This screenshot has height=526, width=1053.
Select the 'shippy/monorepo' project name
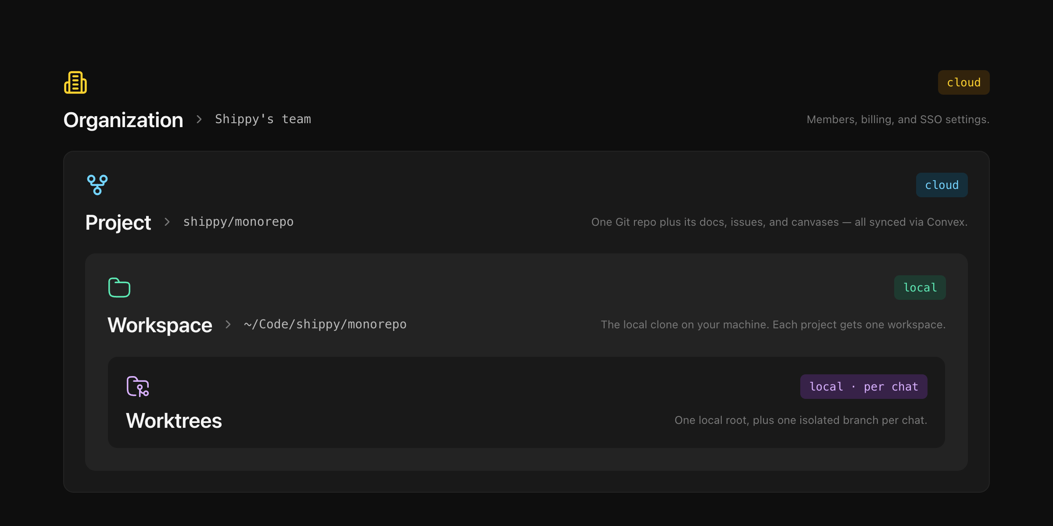238,222
